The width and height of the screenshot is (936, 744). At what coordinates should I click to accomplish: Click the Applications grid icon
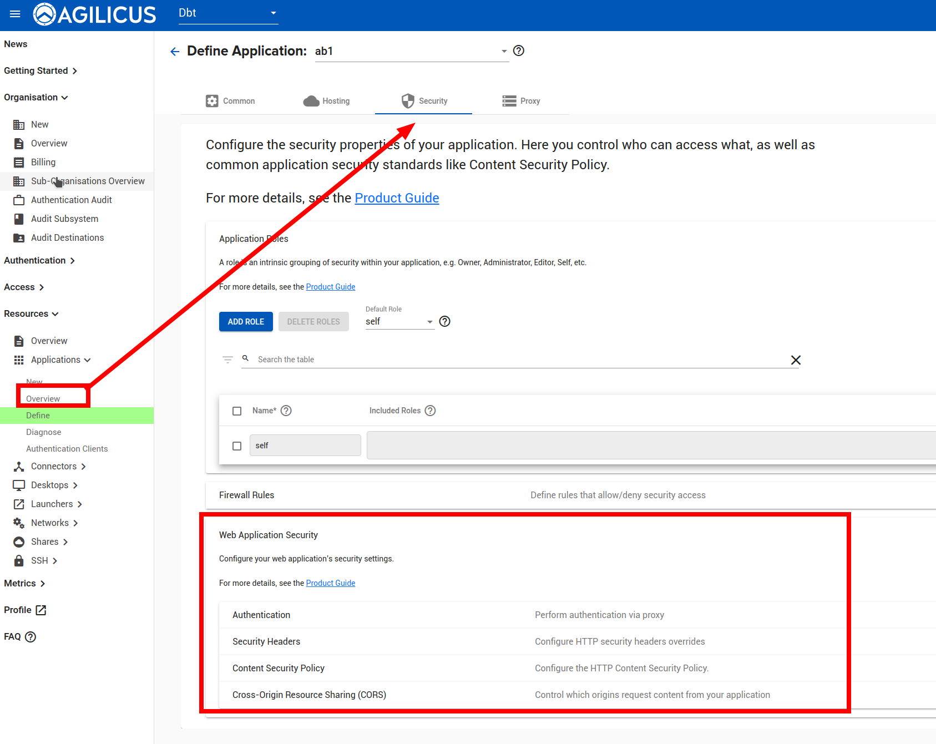[x=19, y=360]
